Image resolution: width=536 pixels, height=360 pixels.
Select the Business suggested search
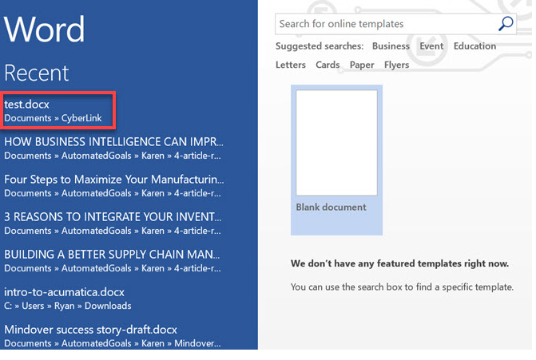(x=391, y=46)
